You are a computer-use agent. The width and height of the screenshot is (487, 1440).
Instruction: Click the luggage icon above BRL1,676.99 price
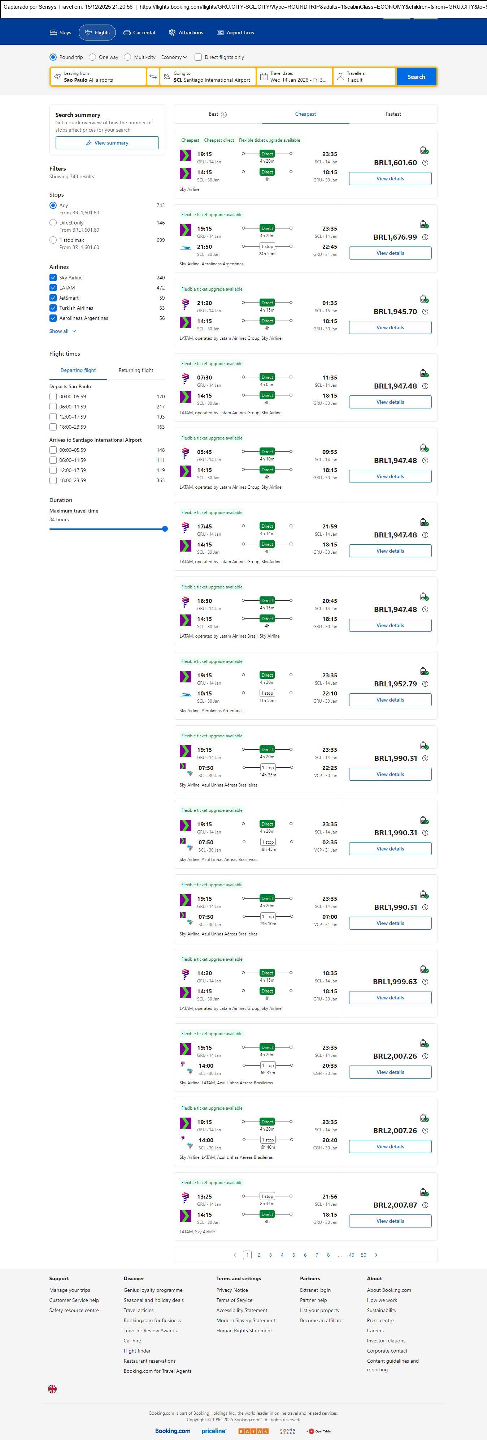pos(424,225)
